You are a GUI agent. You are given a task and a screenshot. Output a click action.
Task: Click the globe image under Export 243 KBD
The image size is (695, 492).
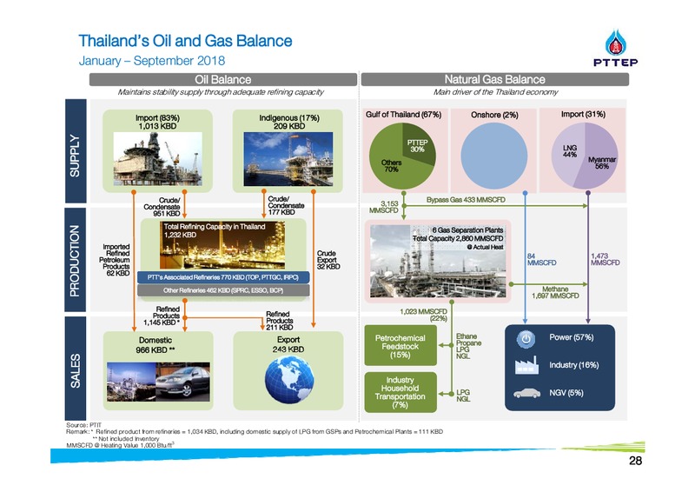tap(289, 381)
